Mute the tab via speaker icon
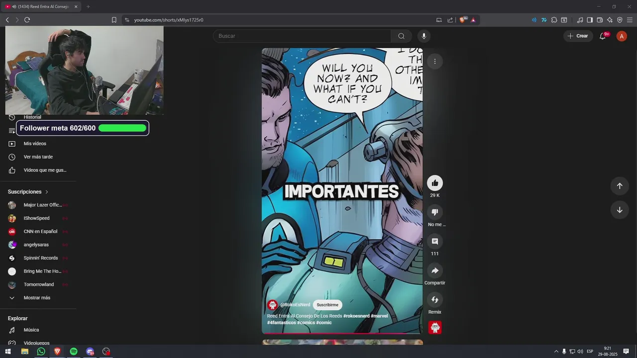 click(13, 6)
